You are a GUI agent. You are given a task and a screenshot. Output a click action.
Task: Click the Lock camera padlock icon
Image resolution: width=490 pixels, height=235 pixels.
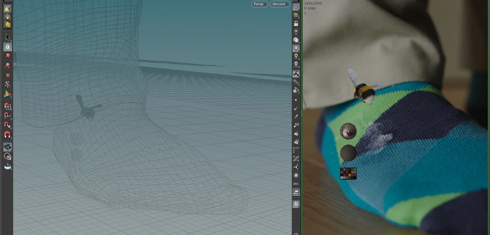click(296, 24)
